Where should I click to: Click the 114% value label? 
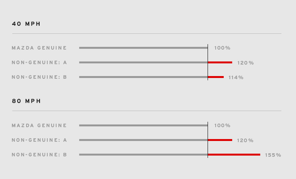tap(236, 77)
